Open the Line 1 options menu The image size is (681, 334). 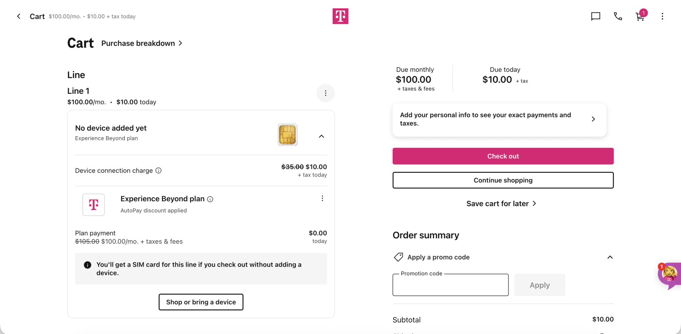tap(325, 93)
